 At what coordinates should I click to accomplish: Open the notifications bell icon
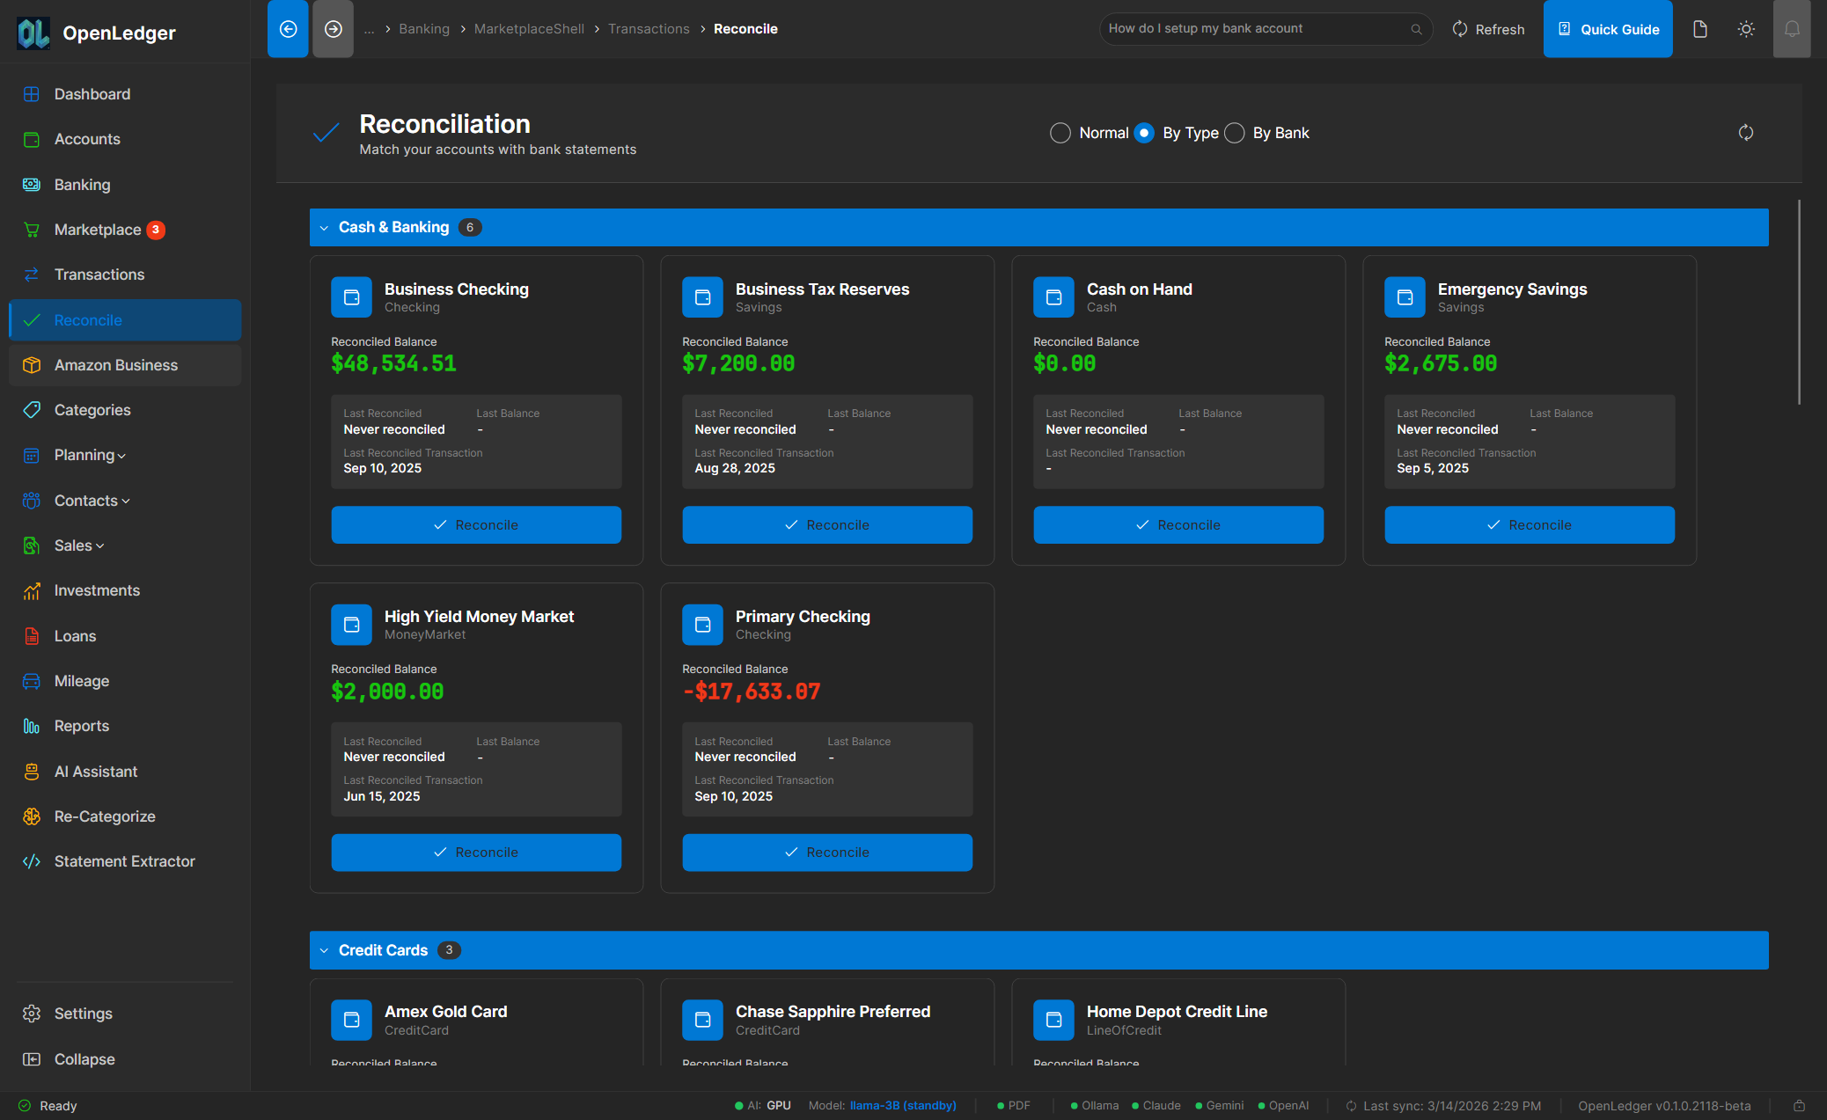pyautogui.click(x=1792, y=29)
